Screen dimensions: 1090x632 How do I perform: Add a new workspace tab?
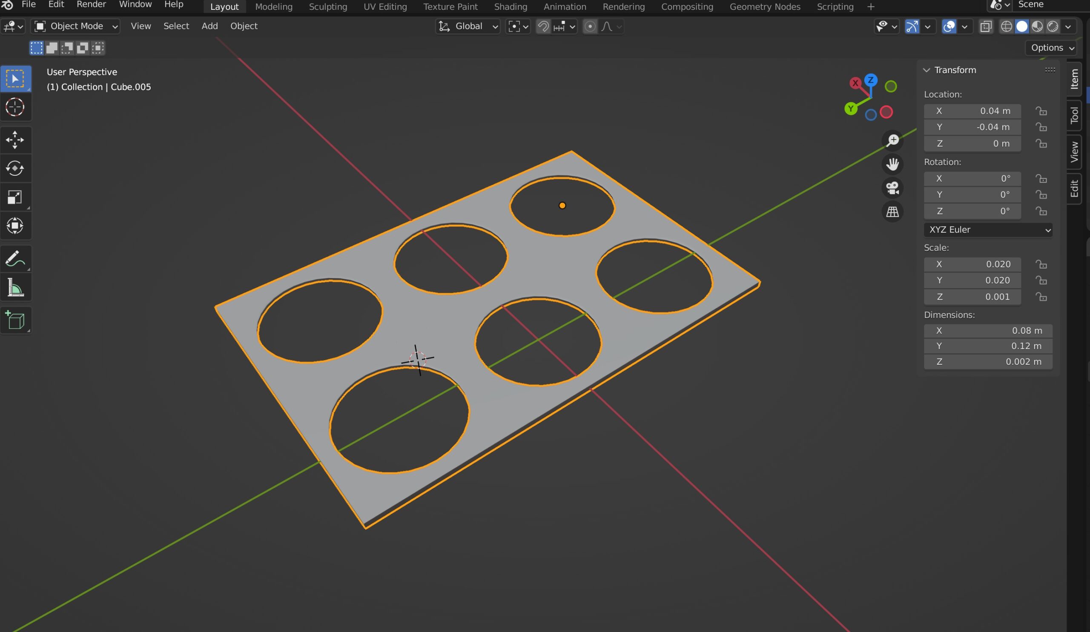tap(871, 7)
